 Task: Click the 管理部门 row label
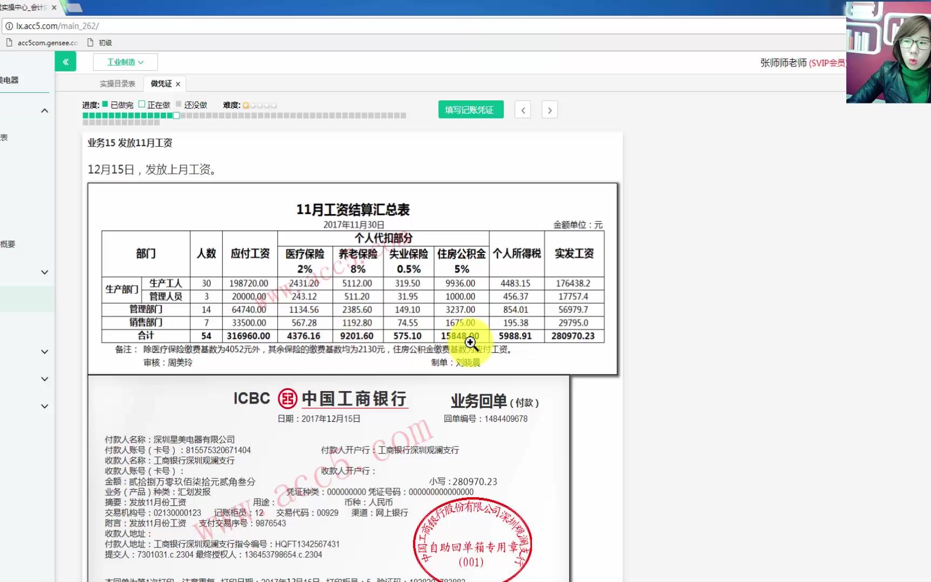(x=146, y=309)
